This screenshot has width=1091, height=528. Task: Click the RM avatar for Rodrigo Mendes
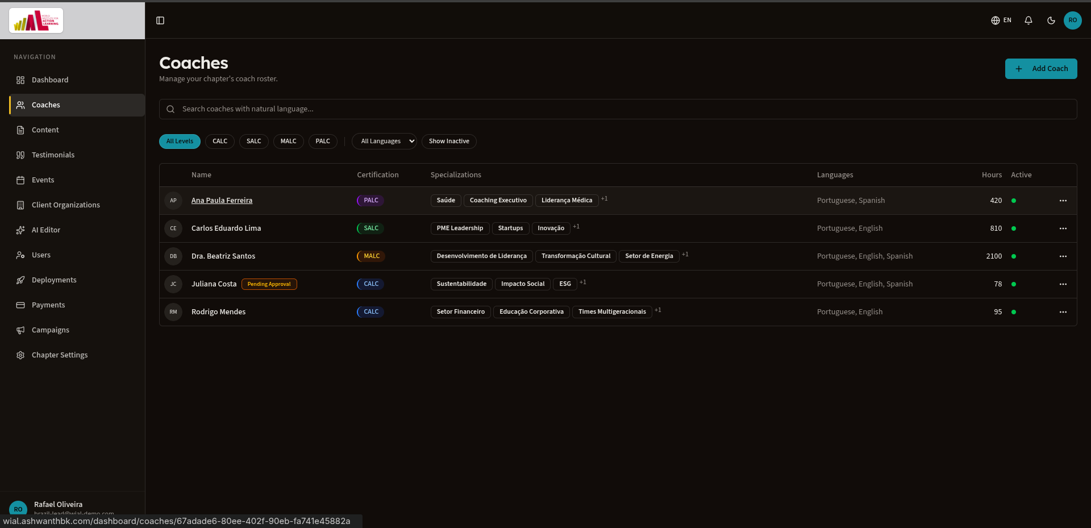[173, 312]
